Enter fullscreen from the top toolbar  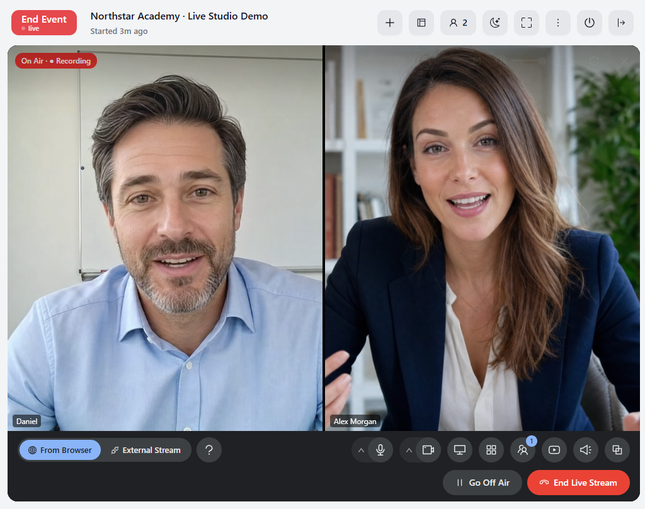[x=527, y=23]
